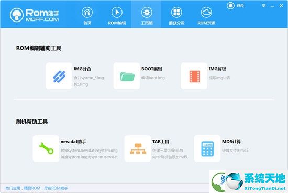Open the MD5计算 calculator icon

click(207, 148)
